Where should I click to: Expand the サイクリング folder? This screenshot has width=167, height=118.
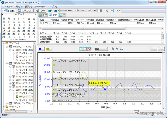[4, 107]
